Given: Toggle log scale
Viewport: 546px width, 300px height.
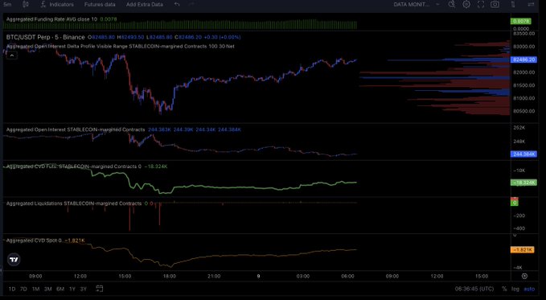Looking at the screenshot, I should [515, 289].
